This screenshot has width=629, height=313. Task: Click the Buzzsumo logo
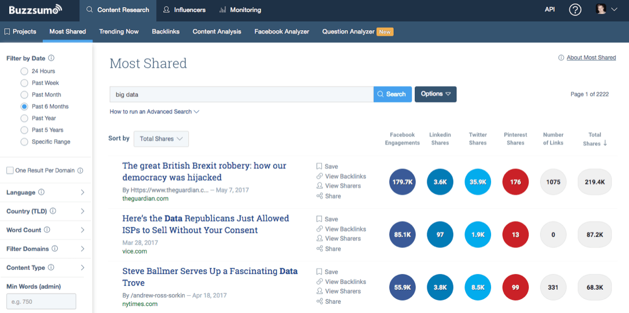click(x=36, y=10)
